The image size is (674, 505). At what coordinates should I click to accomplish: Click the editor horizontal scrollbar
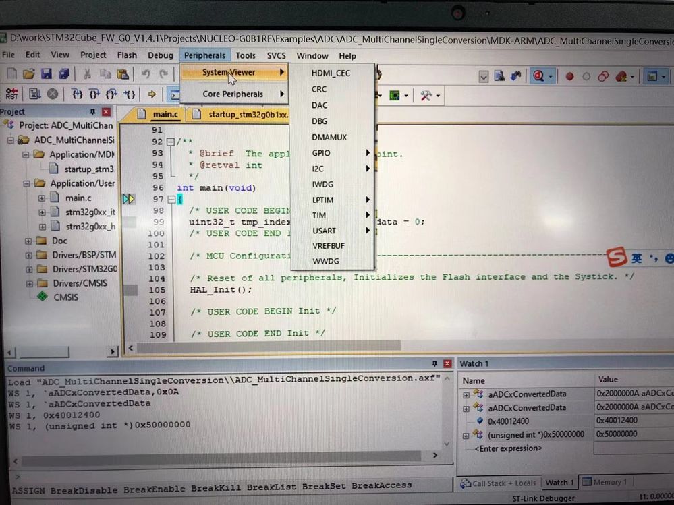[269, 346]
